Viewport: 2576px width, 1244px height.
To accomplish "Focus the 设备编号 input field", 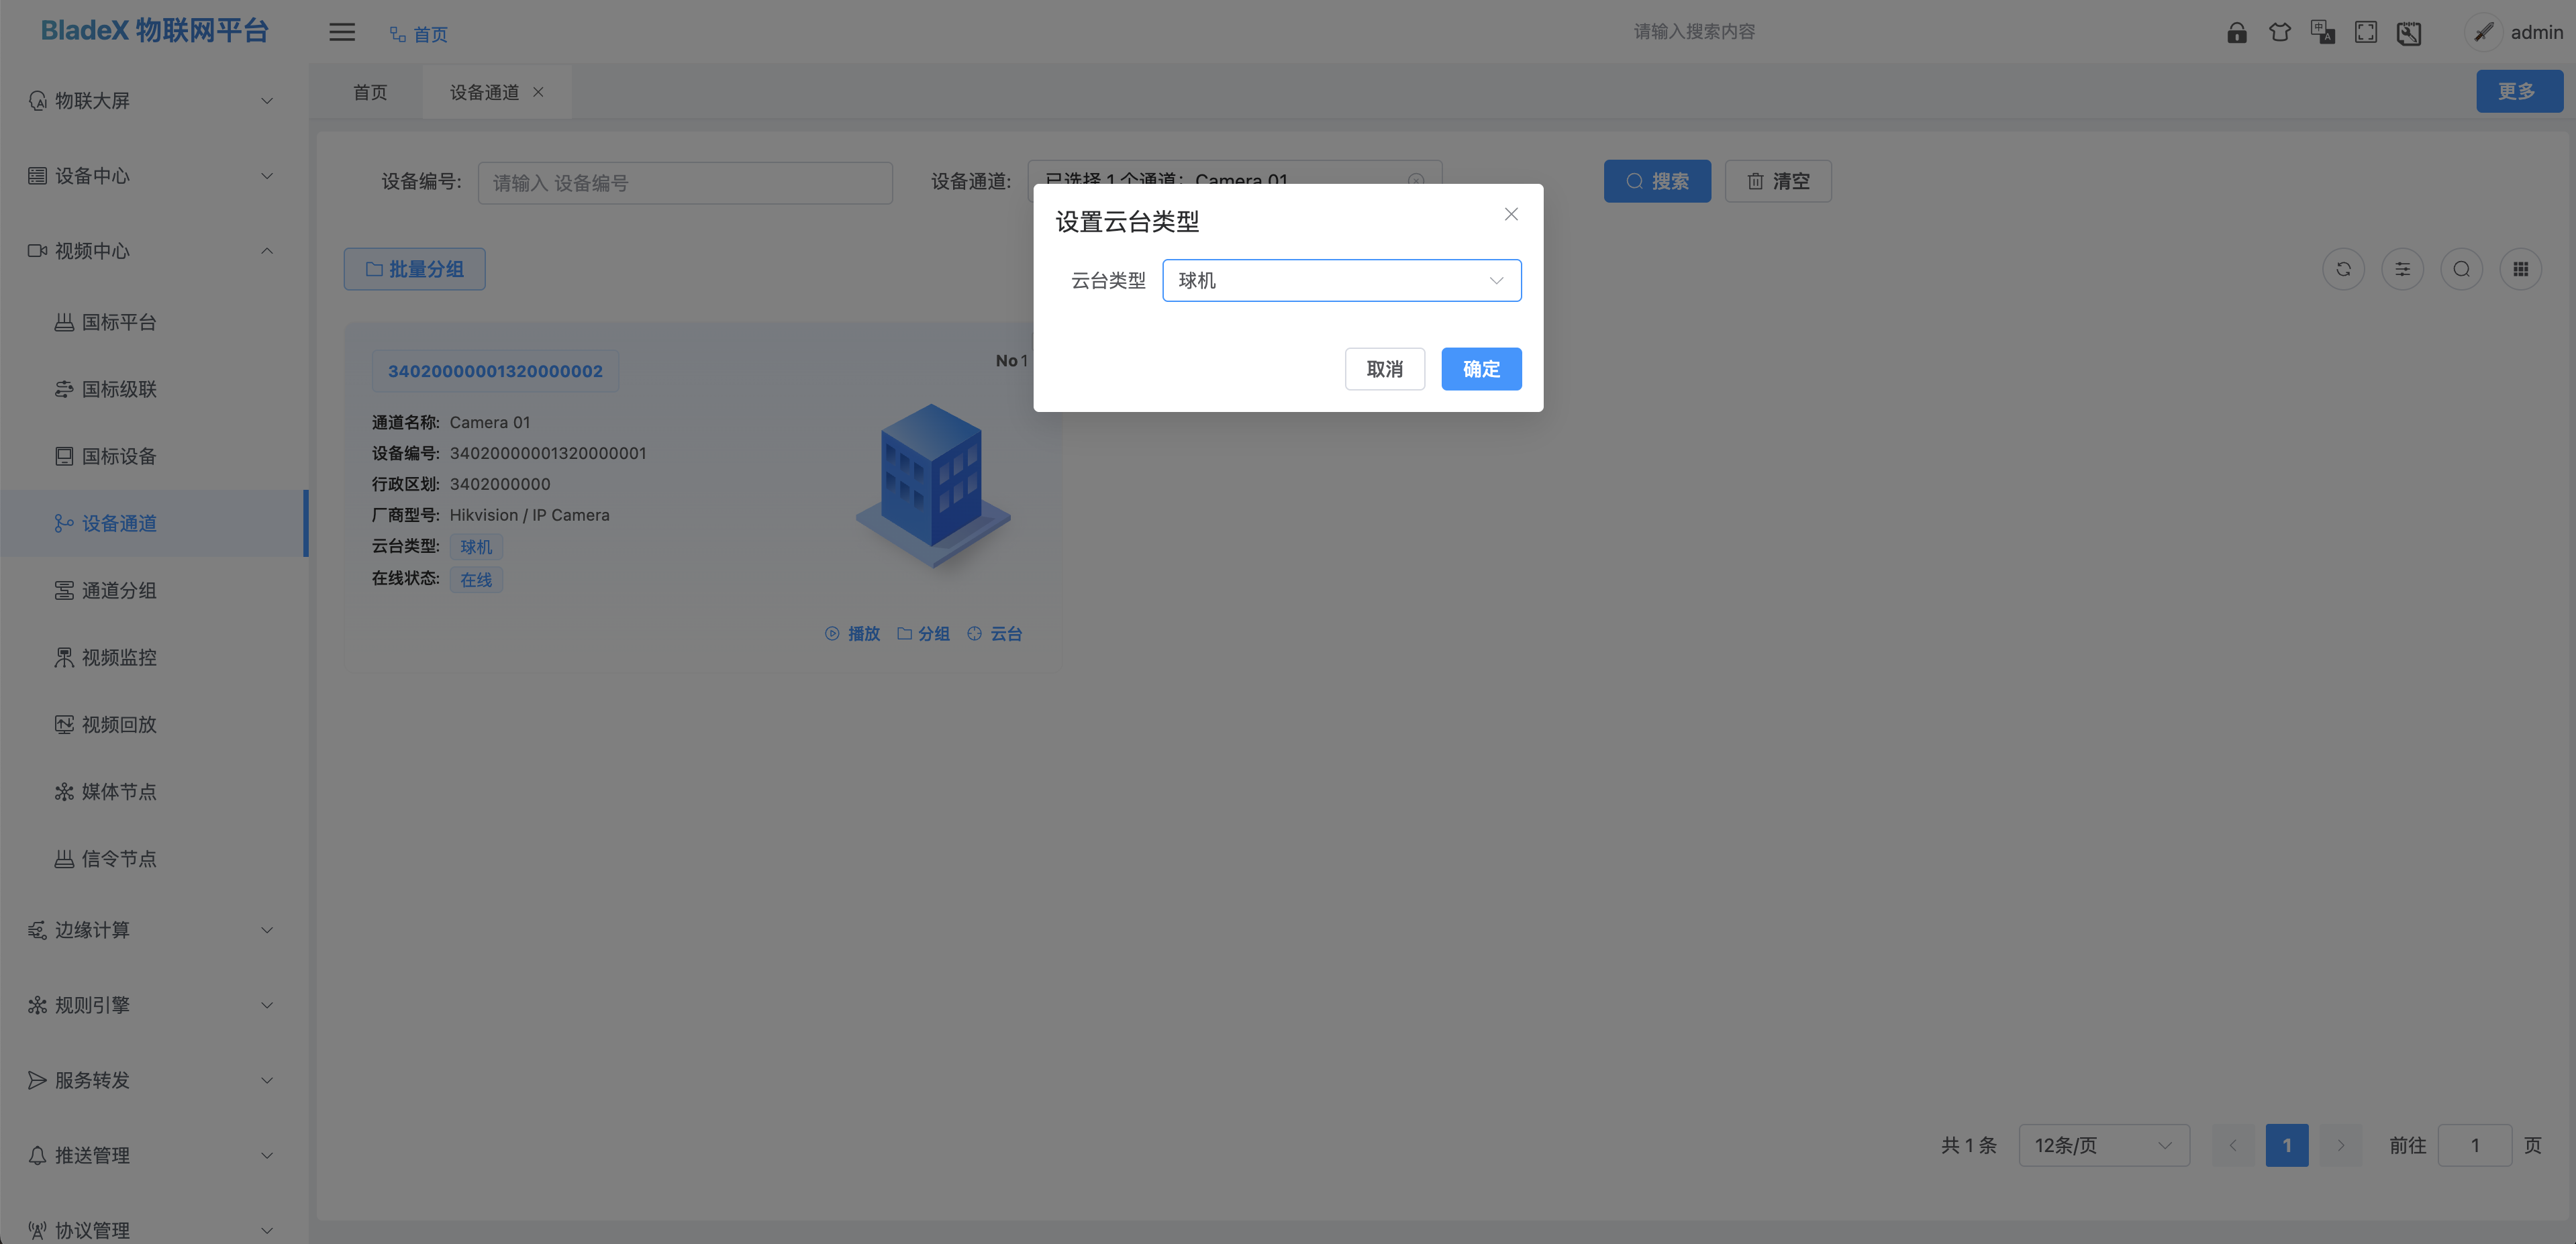I will coord(685,183).
